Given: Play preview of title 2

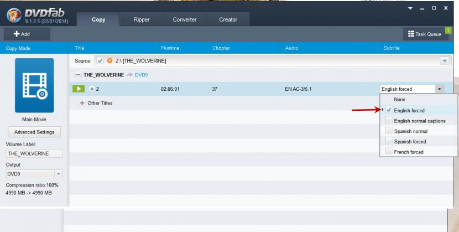Looking at the screenshot, I should pos(79,89).
